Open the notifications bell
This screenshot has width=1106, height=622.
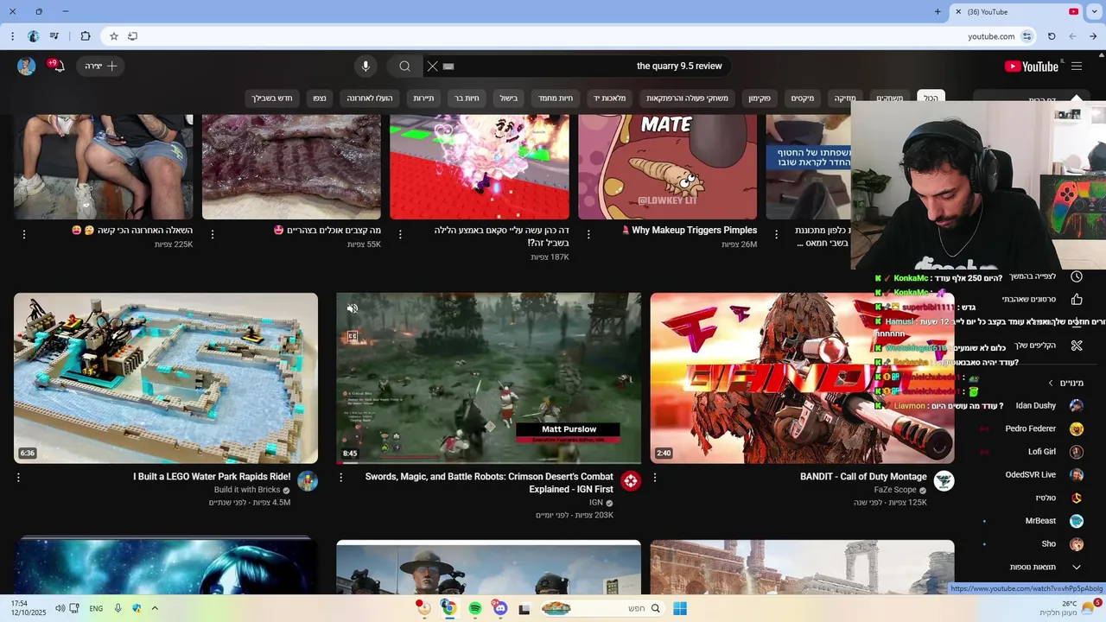click(x=57, y=67)
